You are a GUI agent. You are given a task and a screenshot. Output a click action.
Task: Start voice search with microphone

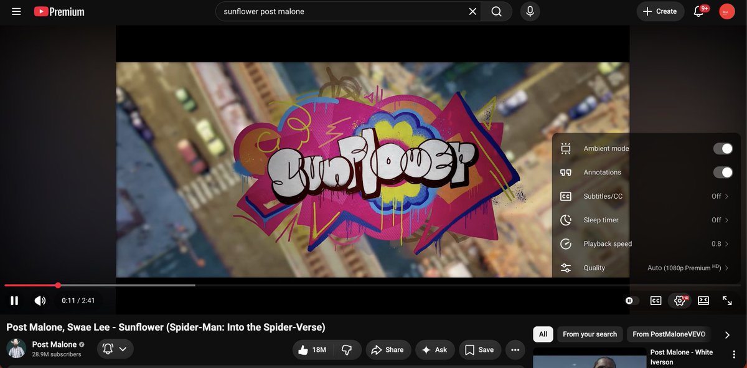click(x=530, y=11)
